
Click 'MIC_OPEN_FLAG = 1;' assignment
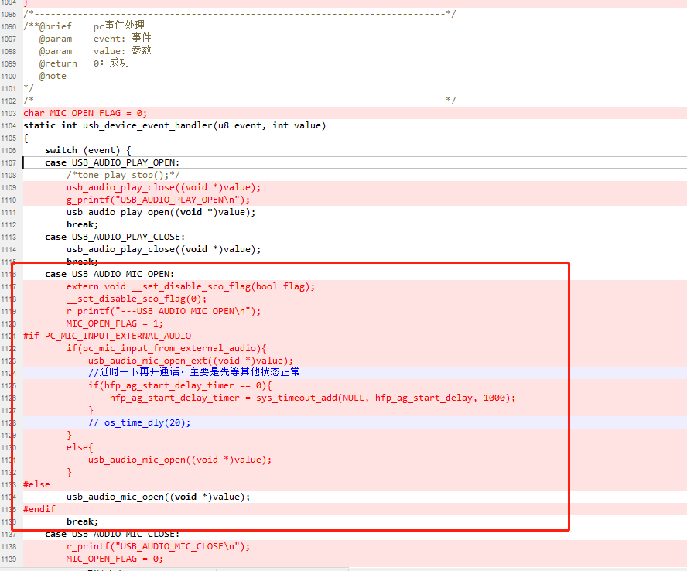(114, 323)
